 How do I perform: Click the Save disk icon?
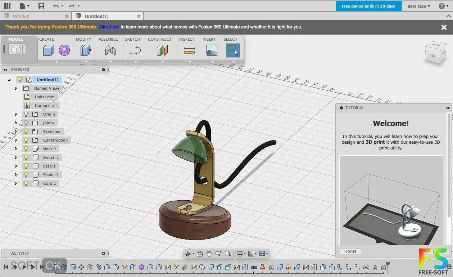41,6
